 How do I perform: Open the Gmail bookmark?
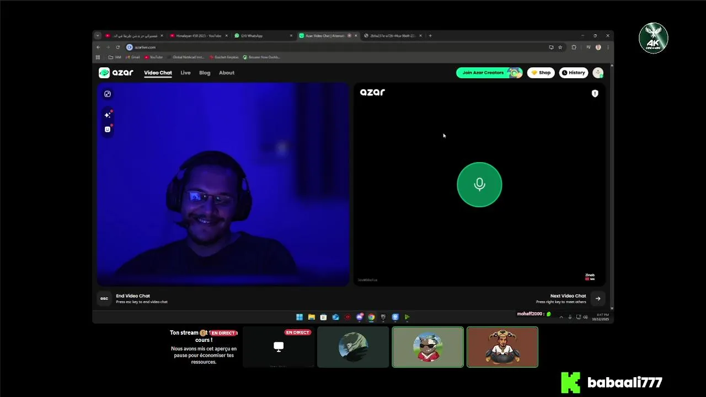click(133, 57)
